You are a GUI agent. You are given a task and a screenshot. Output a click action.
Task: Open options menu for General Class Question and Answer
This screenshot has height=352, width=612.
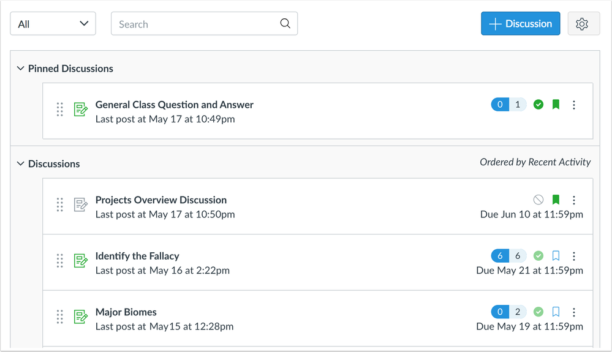[574, 105]
